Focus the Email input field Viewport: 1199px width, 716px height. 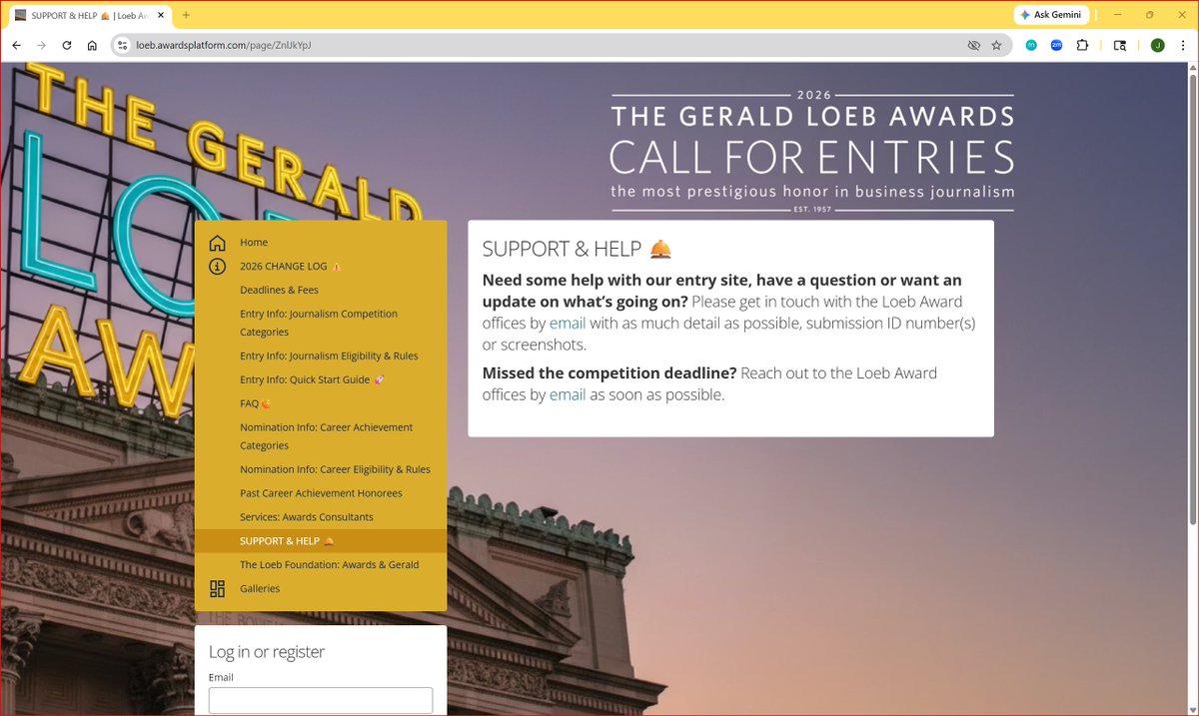pos(321,700)
